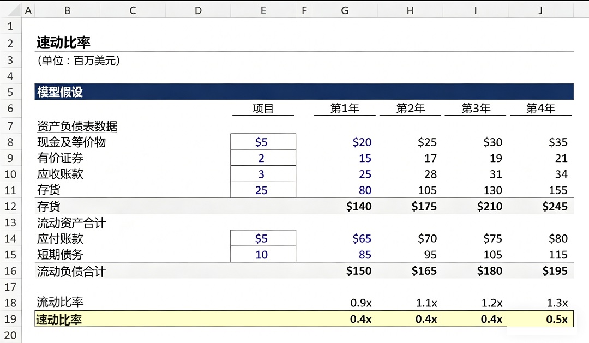Select column E header
Image resolution: width=589 pixels, height=343 pixels.
click(x=263, y=10)
